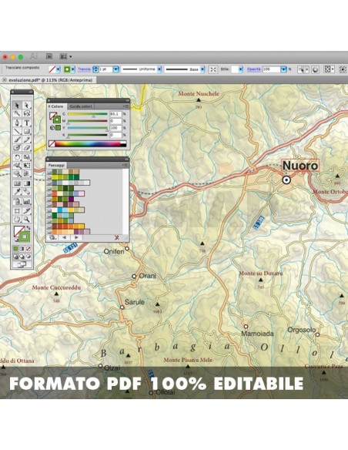Screen dimensions: 348x450
Task: Click the Opacità value field showing 100
Action: pos(271,69)
